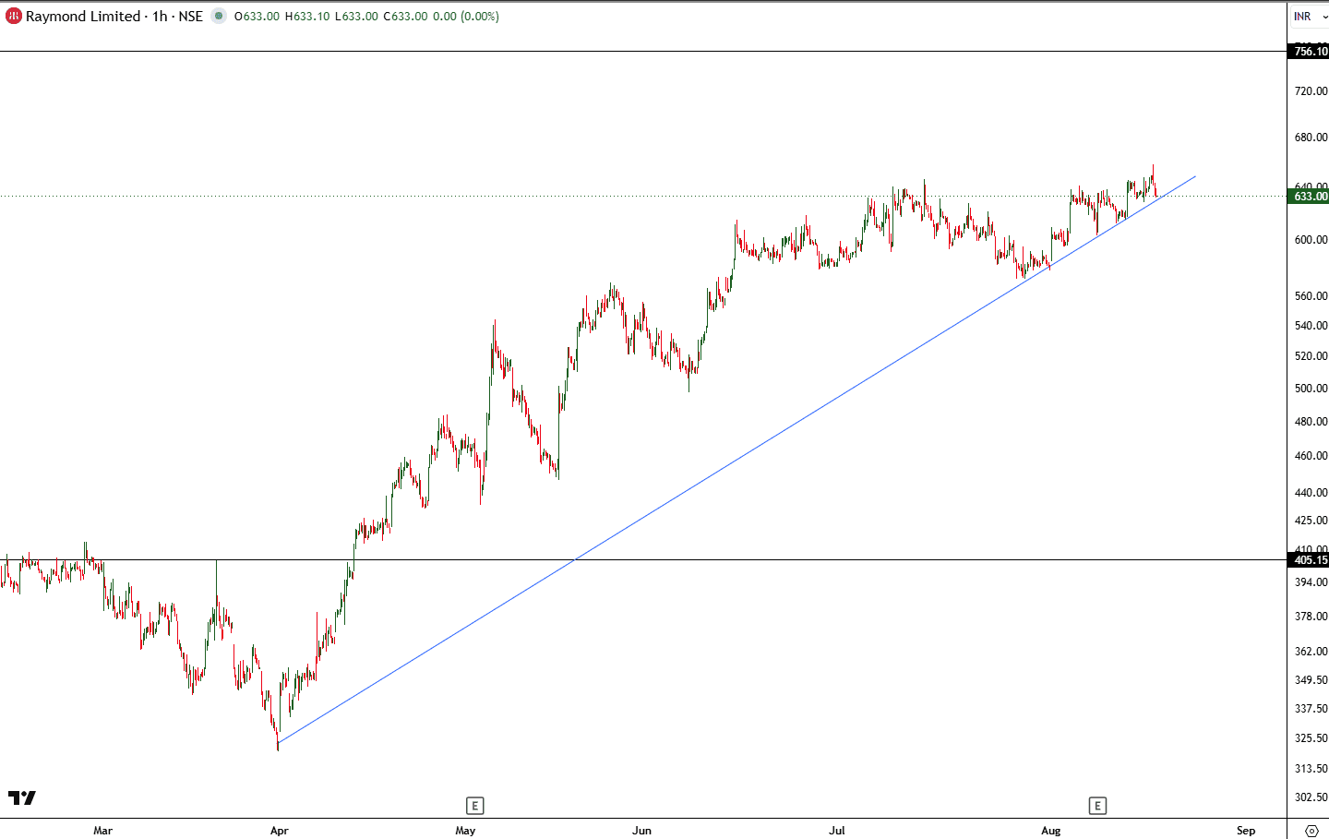Image resolution: width=1329 pixels, height=839 pixels.
Task: Click the Jun label on the time axis
Action: [641, 830]
